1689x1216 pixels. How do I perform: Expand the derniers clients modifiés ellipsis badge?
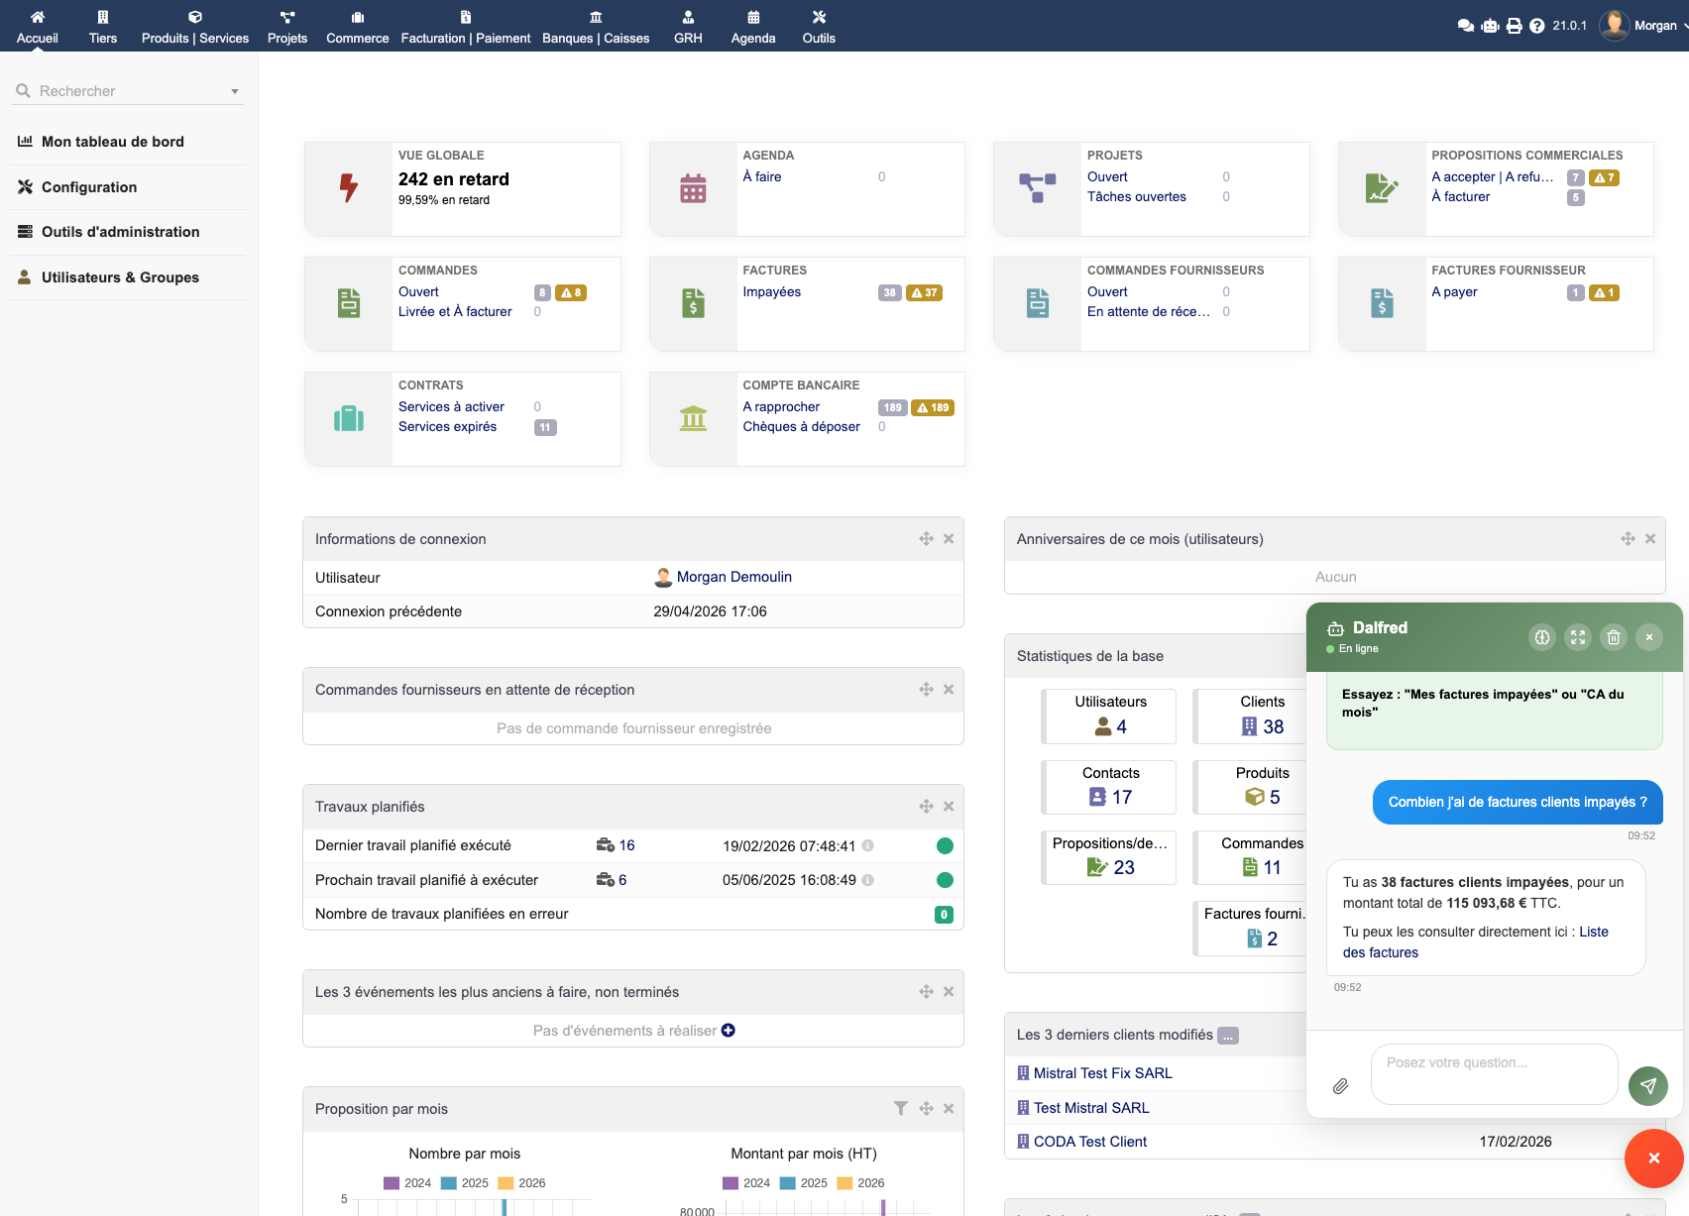[x=1228, y=1036]
